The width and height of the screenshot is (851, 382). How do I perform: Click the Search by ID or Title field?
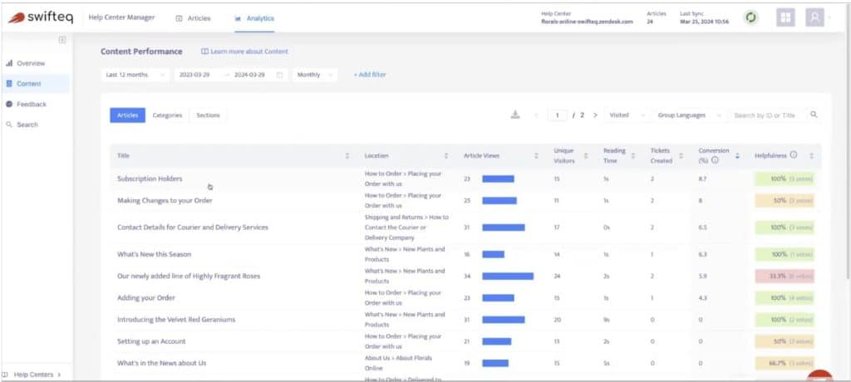[765, 115]
